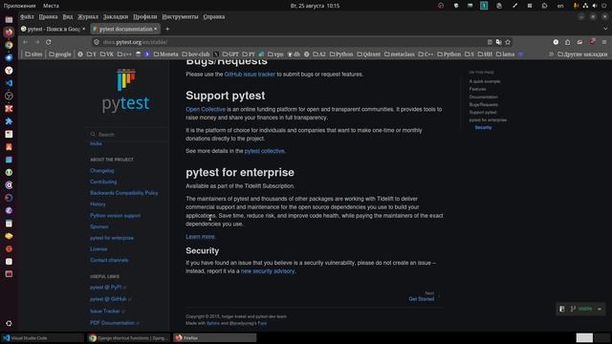Open the Справка menu
This screenshot has width=612, height=344.
pos(214,17)
